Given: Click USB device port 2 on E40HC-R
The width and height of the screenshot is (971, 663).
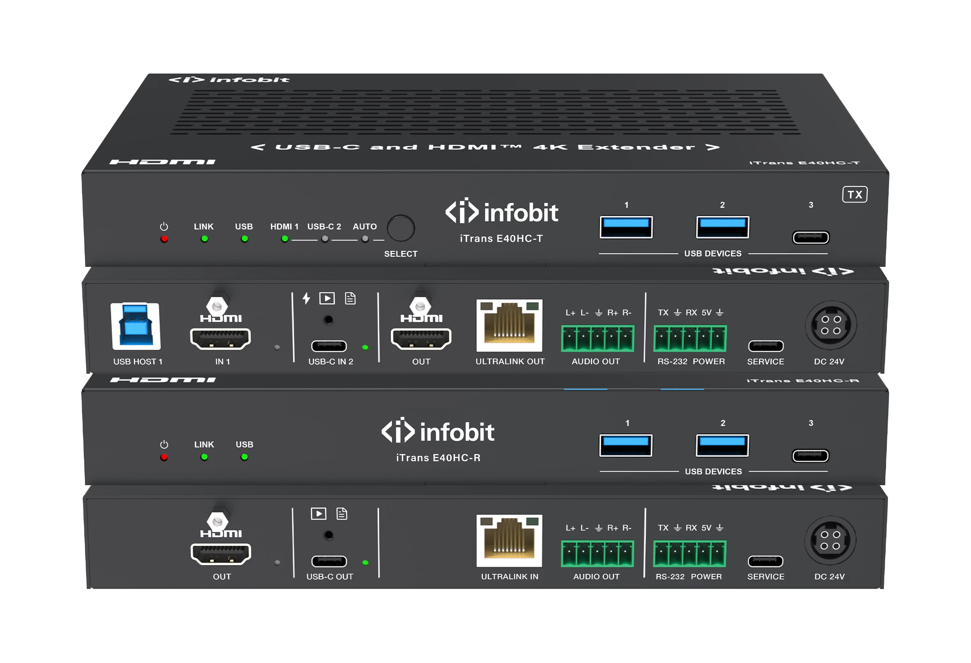Looking at the screenshot, I should [722, 445].
